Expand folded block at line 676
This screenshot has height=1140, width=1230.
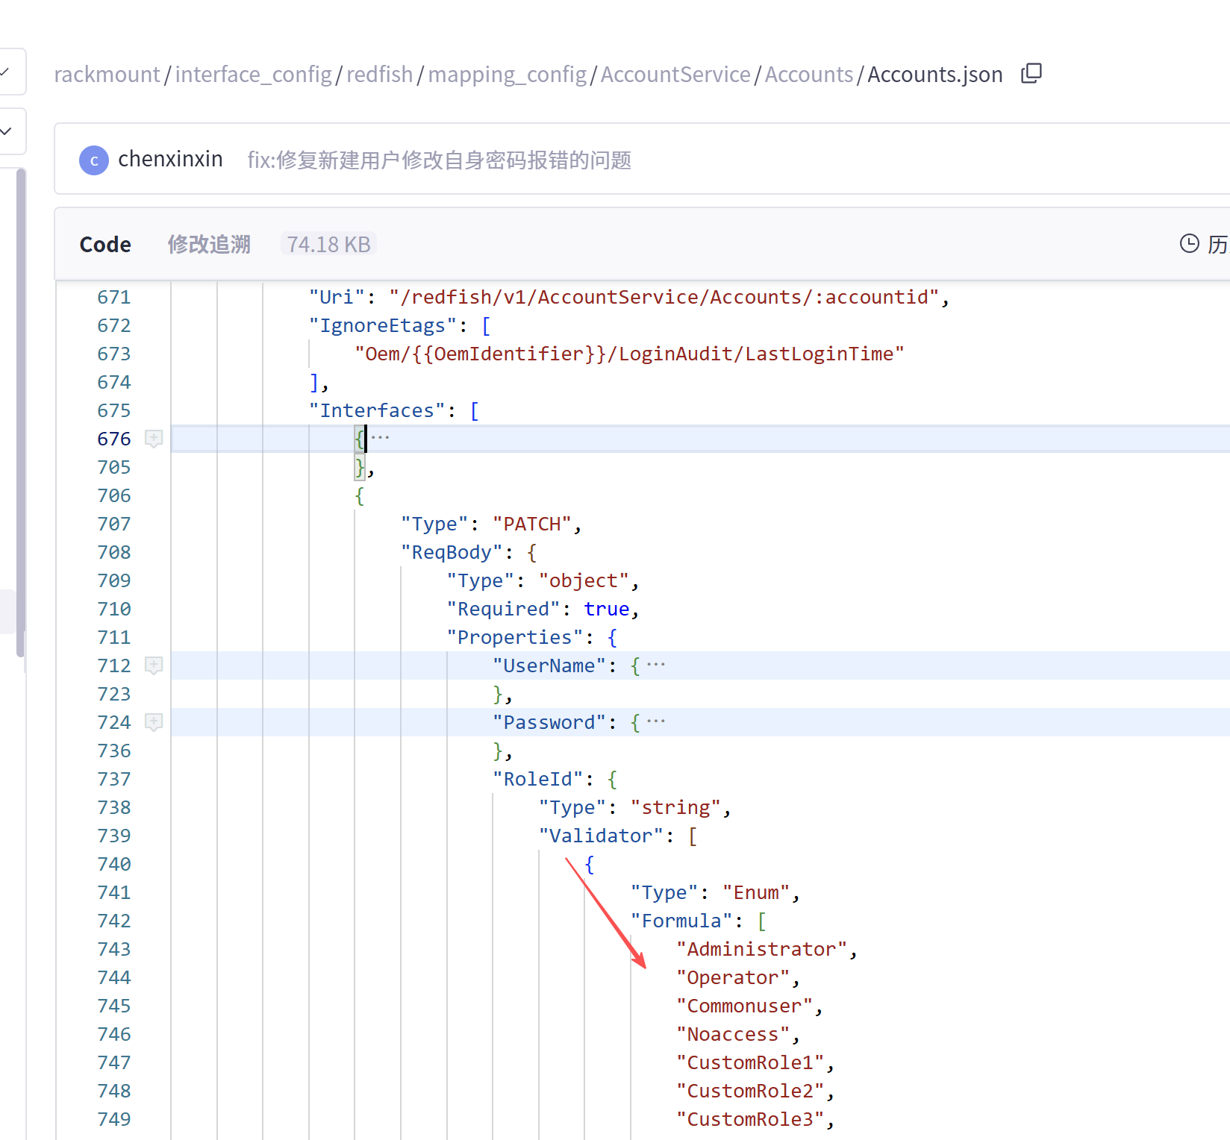pyautogui.click(x=154, y=439)
